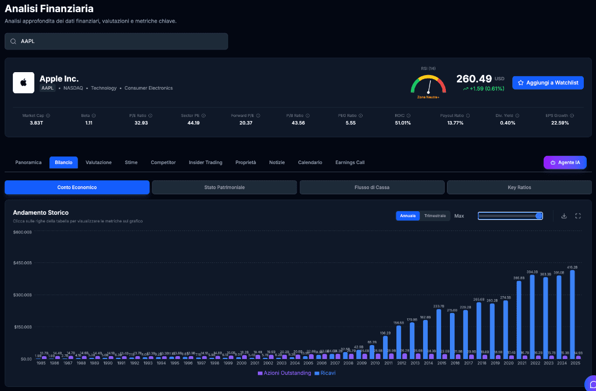Select the Stato Patrimoniale section

[224, 187]
